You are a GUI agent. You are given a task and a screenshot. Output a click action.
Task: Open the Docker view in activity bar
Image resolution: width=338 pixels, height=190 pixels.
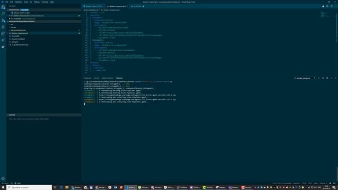[x=3, y=47]
